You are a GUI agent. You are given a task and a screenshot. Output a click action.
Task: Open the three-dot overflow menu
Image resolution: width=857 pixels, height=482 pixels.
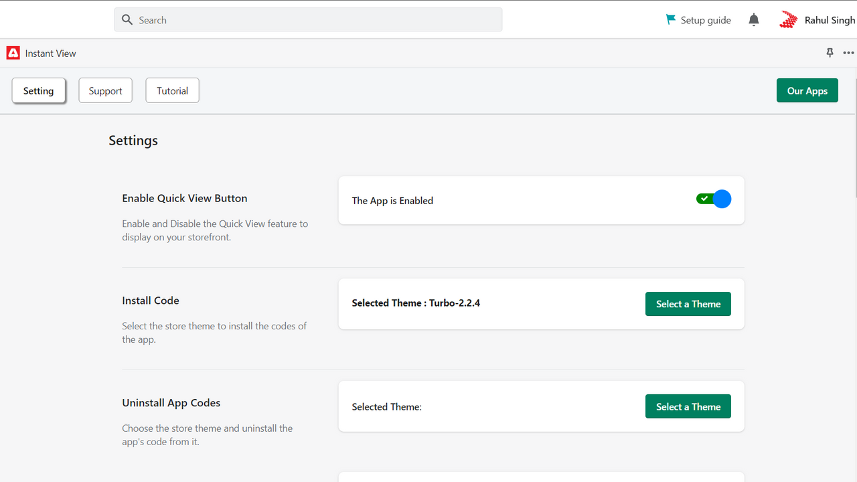click(x=848, y=53)
